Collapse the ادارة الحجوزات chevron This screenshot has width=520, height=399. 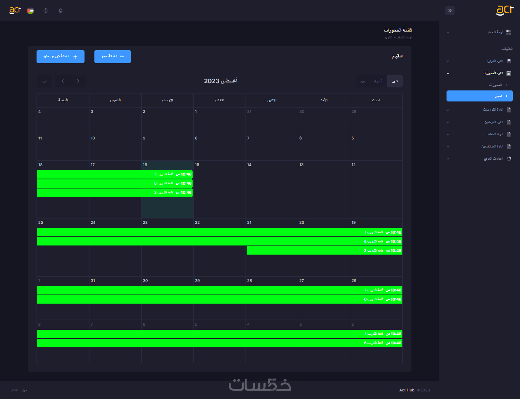448,73
